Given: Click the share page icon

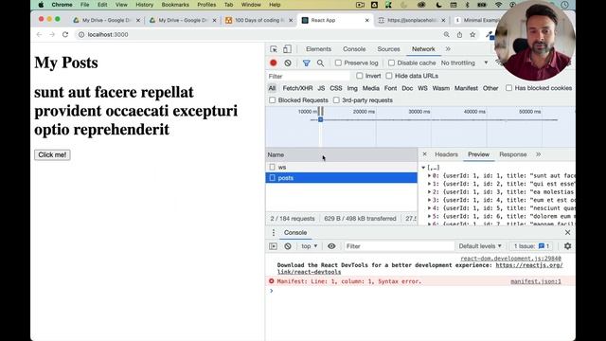Looking at the screenshot, I should point(459,34).
